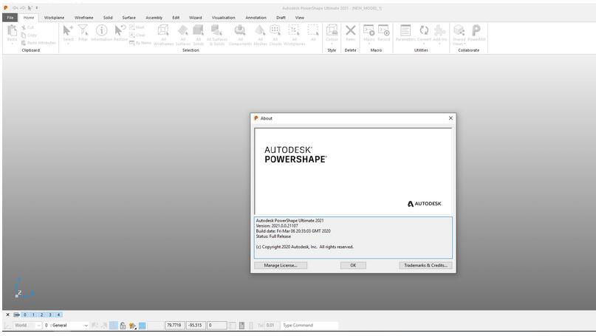Open the File menu
Image resolution: width=596 pixels, height=336 pixels.
pos(10,18)
